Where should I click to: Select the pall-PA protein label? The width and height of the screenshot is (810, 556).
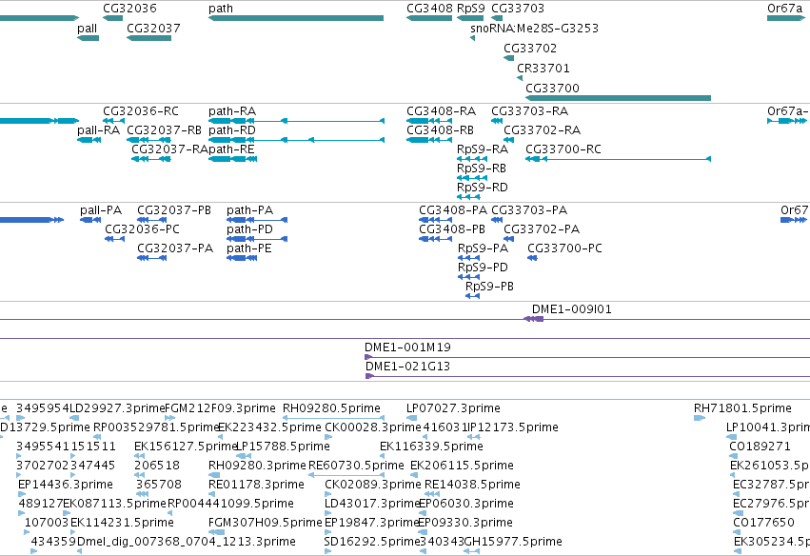click(101, 210)
